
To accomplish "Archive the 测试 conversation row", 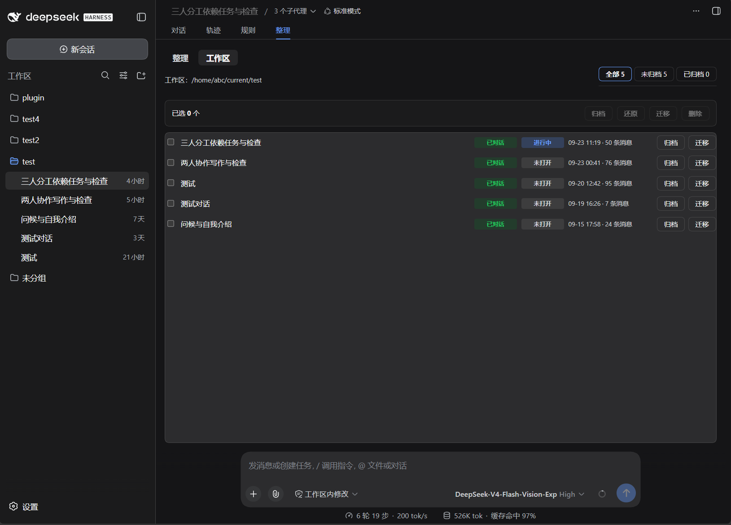I will [671, 183].
